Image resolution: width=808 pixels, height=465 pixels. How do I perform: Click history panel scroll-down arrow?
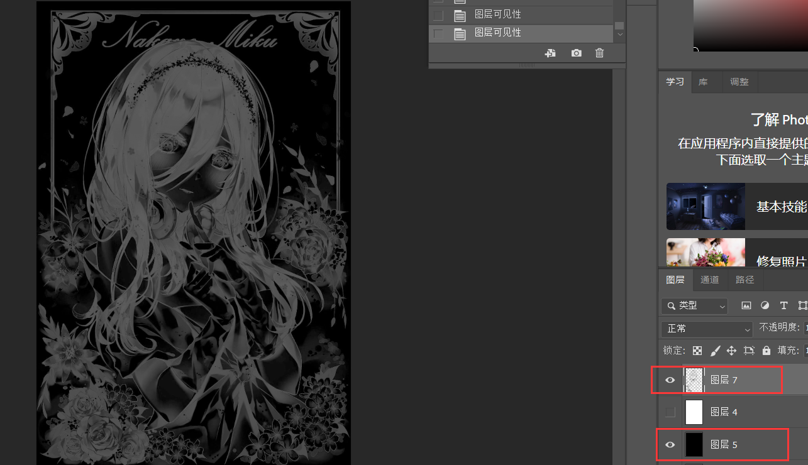coord(620,34)
